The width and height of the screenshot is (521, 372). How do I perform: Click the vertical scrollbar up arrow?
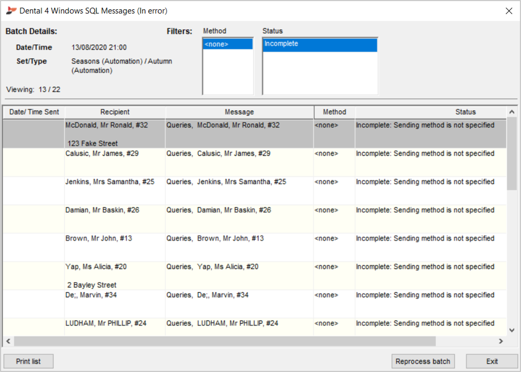[x=512, y=112]
